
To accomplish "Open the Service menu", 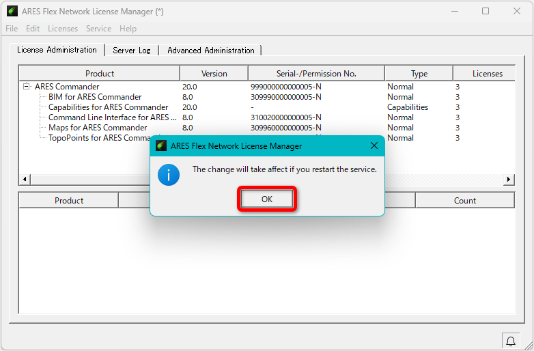I will click(x=98, y=29).
